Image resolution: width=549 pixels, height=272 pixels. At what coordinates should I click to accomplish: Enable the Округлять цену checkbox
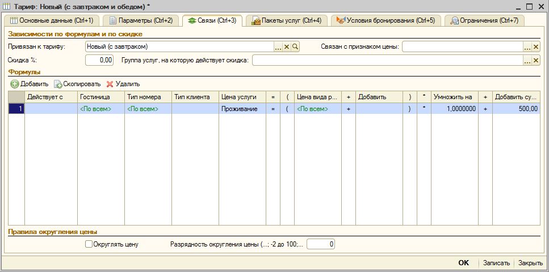click(89, 244)
